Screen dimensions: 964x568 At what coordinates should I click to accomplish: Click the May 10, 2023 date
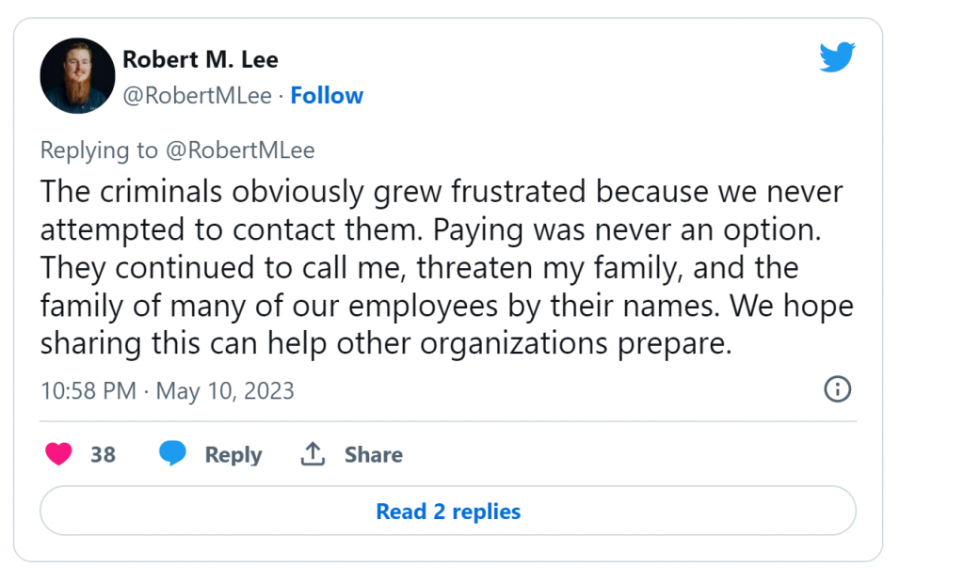click(225, 390)
